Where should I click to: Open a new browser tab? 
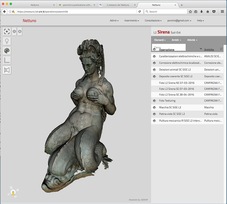pos(182,5)
